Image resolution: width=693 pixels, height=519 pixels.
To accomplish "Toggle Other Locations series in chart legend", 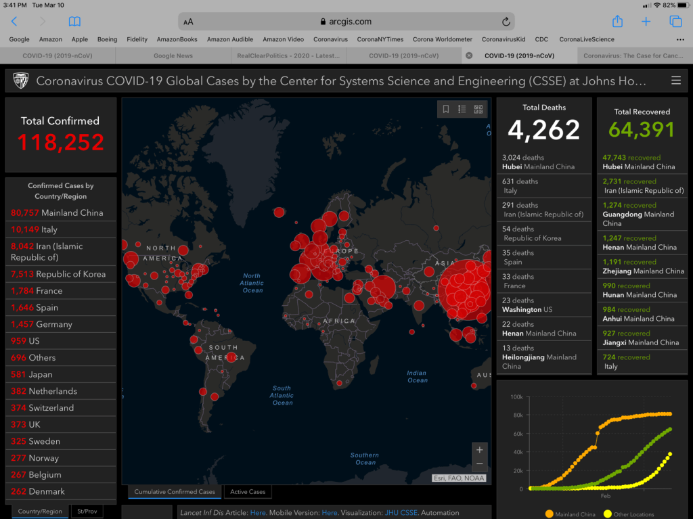I will 627,514.
